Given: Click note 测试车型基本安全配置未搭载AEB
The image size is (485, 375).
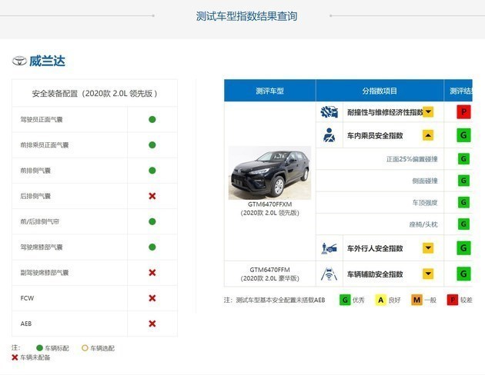Looking at the screenshot, I should (280, 300).
